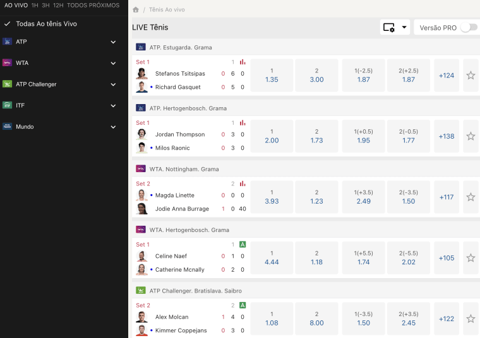This screenshot has height=338, width=480.
Task: Select handicap 1(-2.5) at 1.87
Action: [363, 76]
